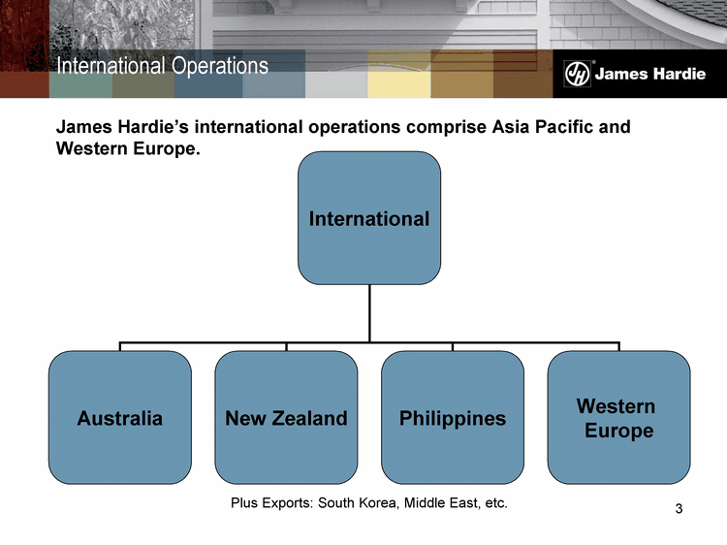
Task: Click the sentence beginning "James Hardie's international operations"
Action: (343, 138)
